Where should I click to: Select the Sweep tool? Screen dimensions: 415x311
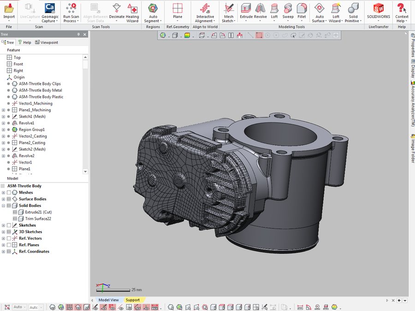pyautogui.click(x=288, y=12)
